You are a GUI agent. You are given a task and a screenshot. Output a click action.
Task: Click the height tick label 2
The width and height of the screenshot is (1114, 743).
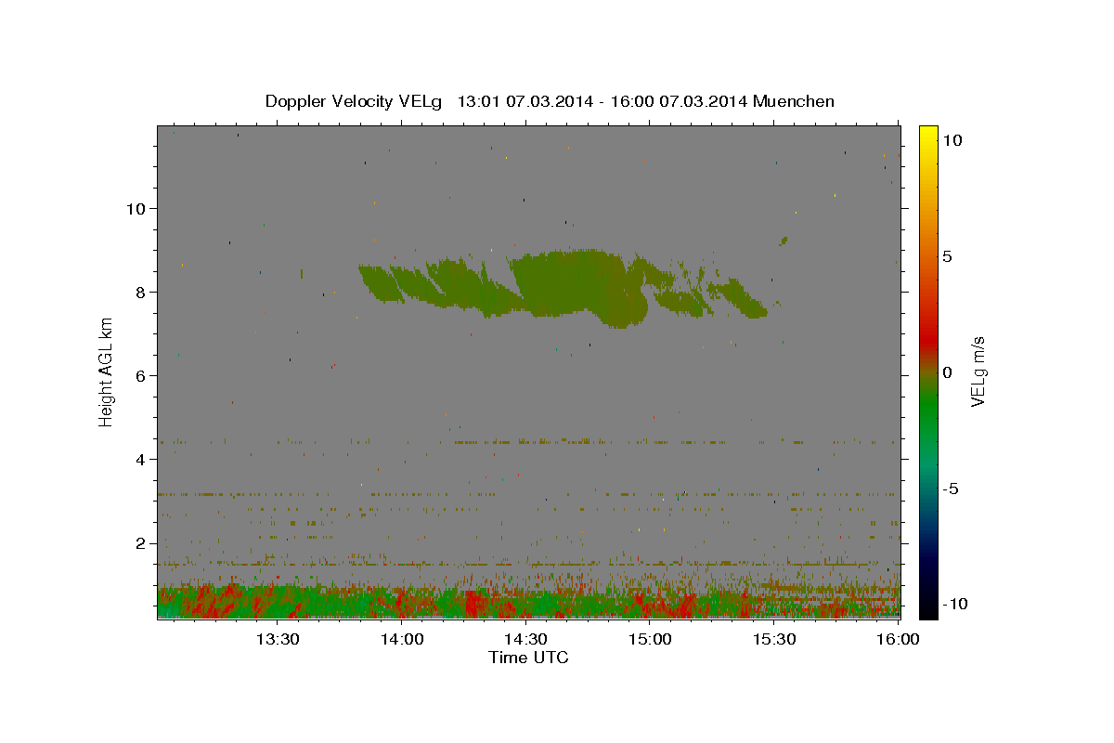[140, 542]
